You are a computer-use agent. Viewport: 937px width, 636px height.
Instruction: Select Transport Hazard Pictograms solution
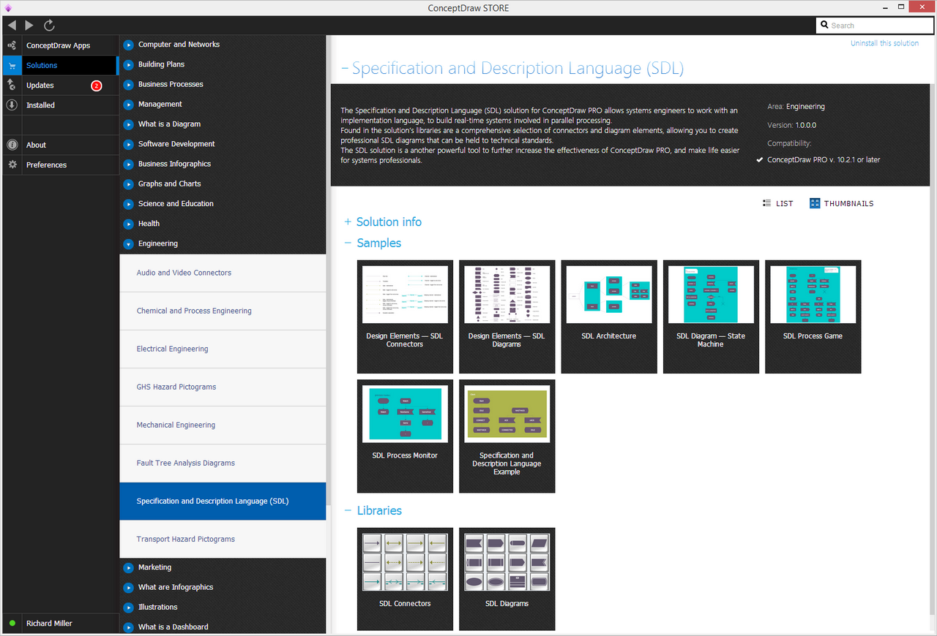[x=223, y=539]
